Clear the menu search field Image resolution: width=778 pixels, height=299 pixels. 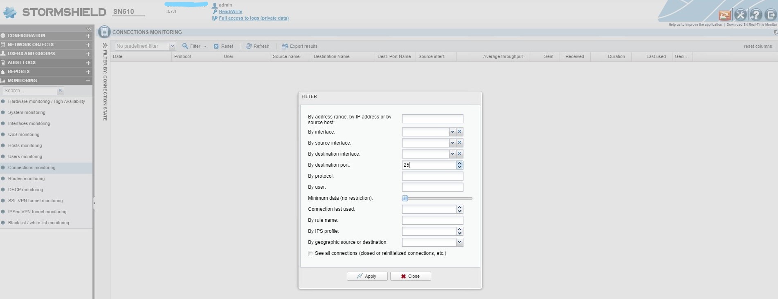click(60, 90)
